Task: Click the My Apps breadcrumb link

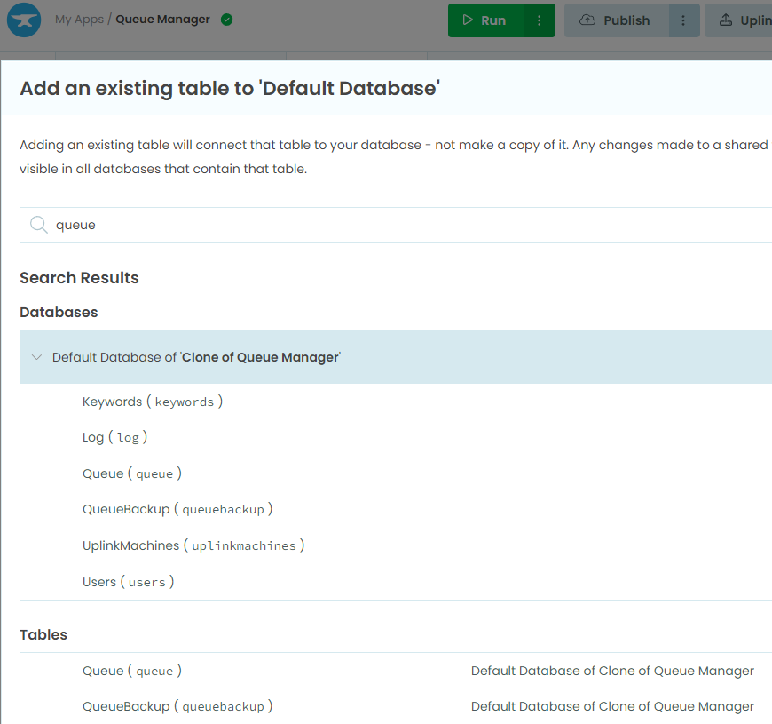Action: click(x=79, y=20)
